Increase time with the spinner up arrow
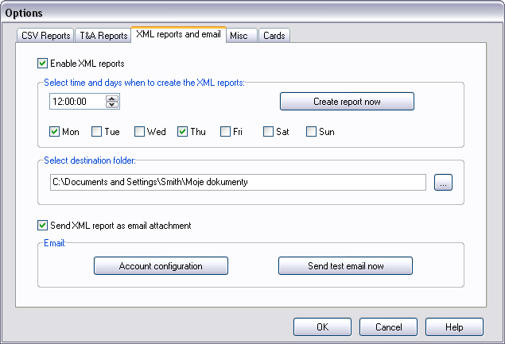505x344 pixels. pyautogui.click(x=112, y=98)
